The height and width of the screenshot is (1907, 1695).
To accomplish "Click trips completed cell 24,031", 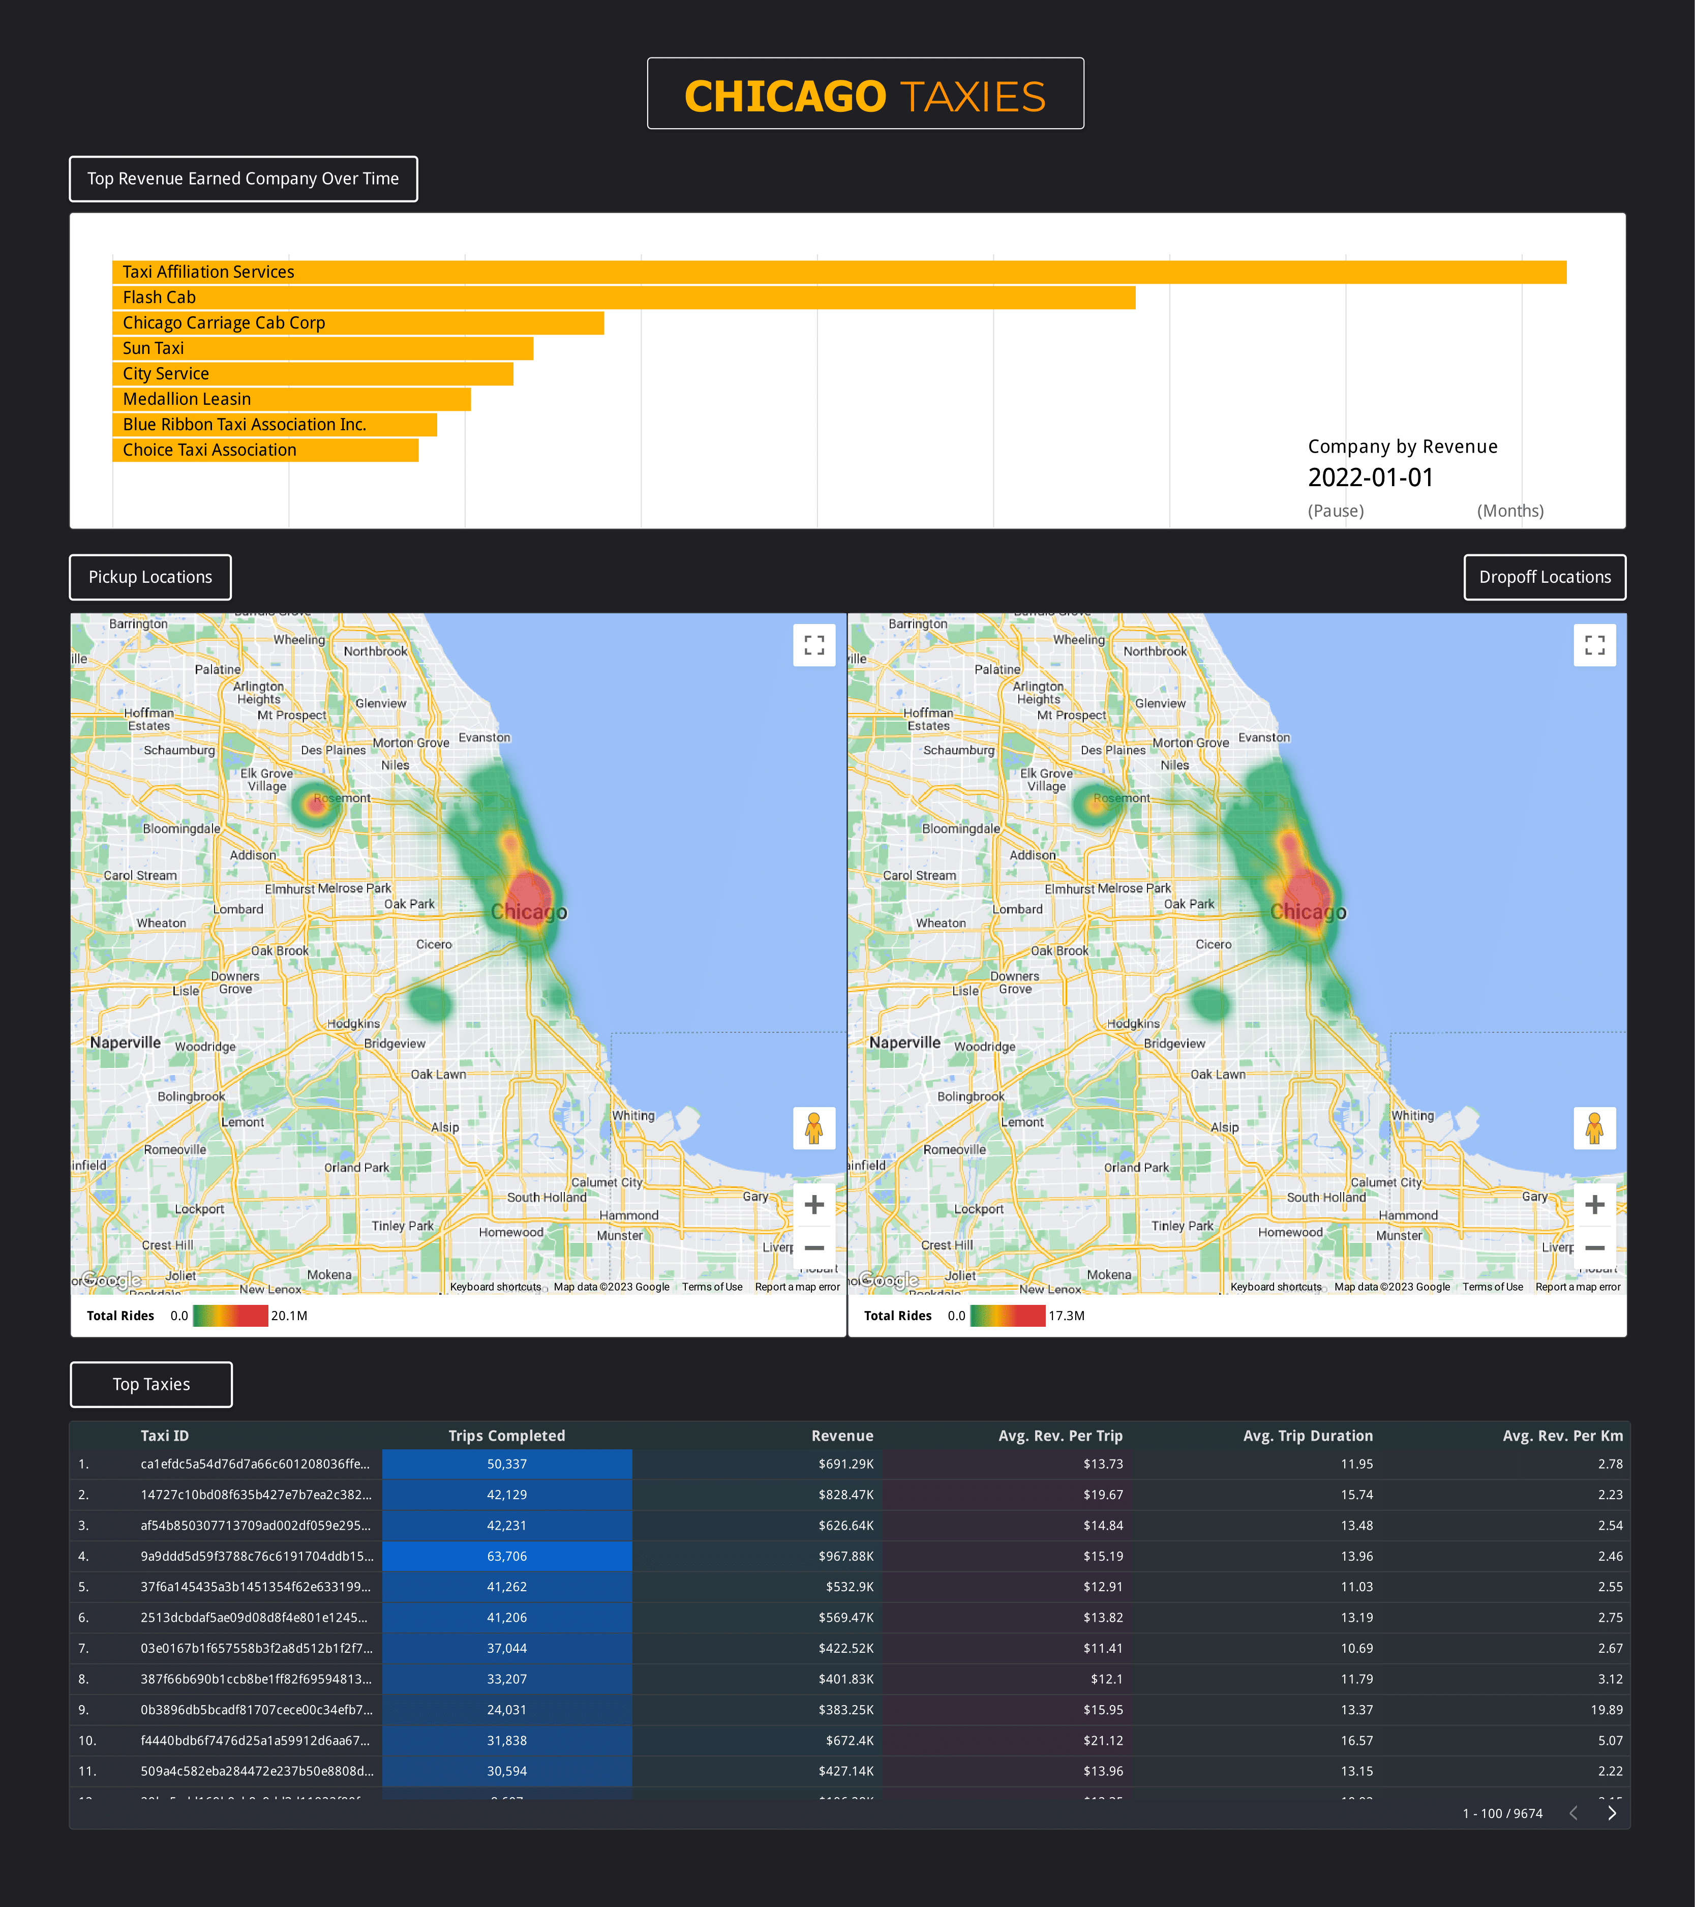I will coord(506,1709).
